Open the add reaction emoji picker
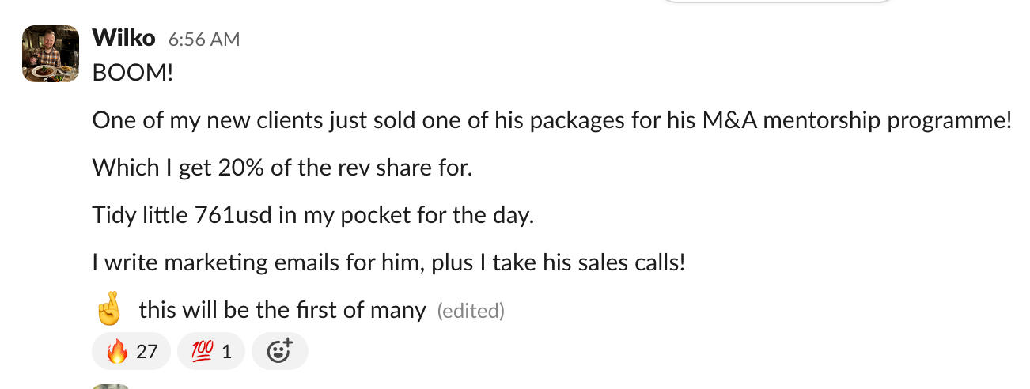 [279, 350]
